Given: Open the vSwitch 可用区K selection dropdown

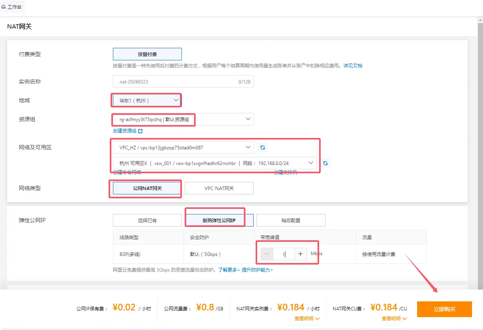Looking at the screenshot, I should click(x=215, y=163).
